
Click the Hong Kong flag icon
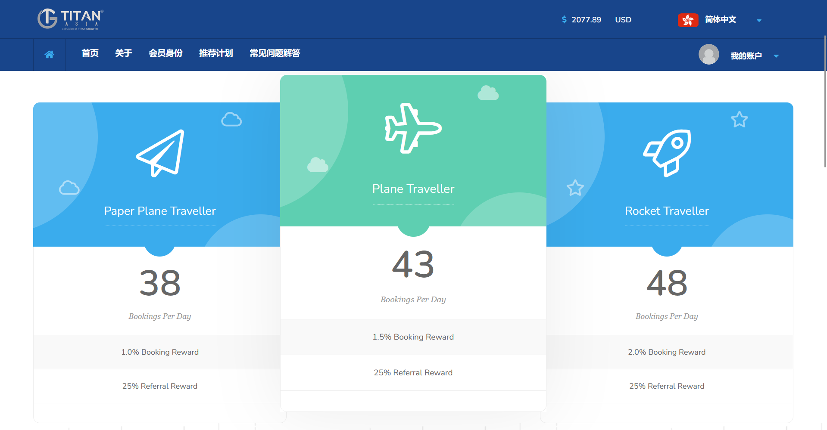(688, 20)
